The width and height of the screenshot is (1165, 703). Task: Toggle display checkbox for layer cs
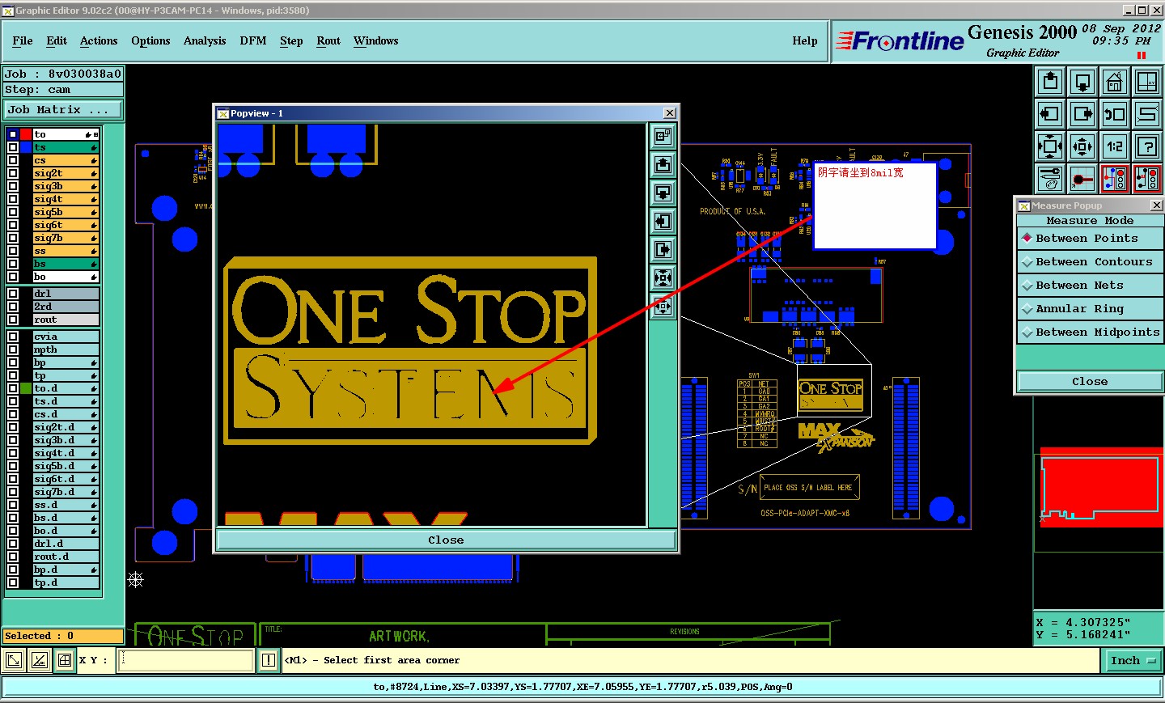(13, 160)
